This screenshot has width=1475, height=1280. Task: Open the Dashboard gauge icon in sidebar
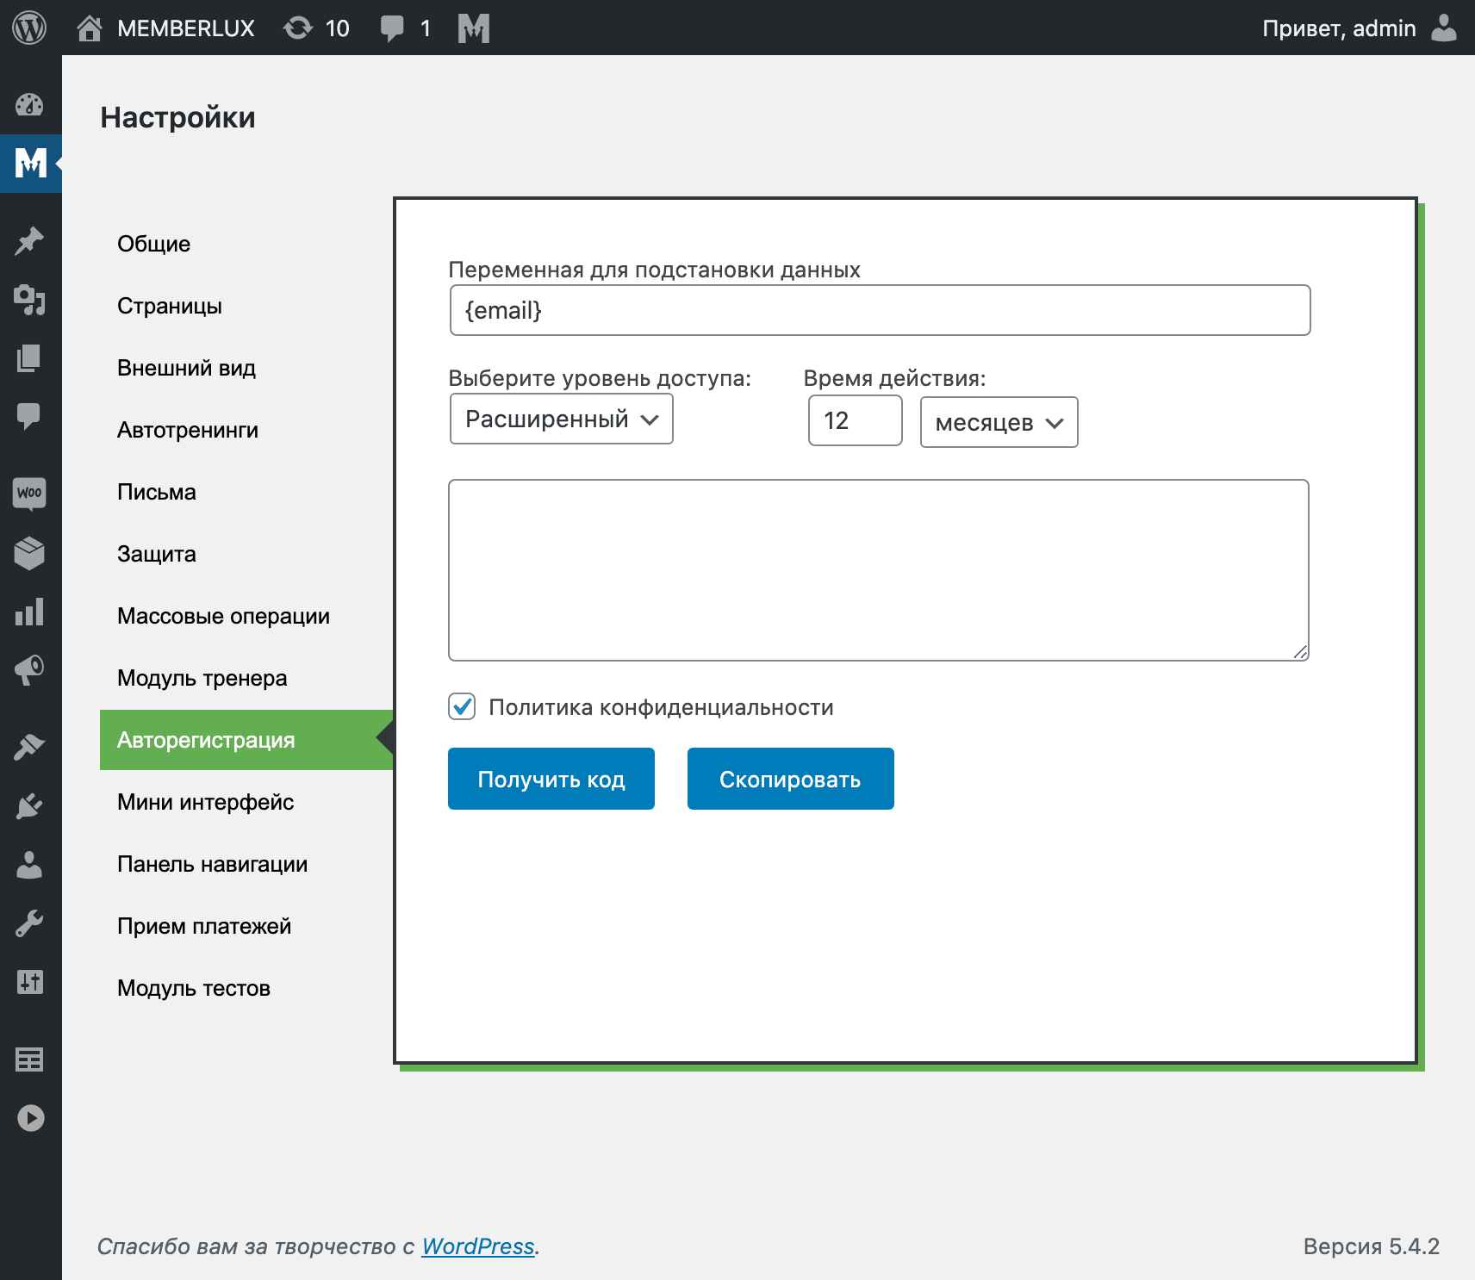click(29, 105)
